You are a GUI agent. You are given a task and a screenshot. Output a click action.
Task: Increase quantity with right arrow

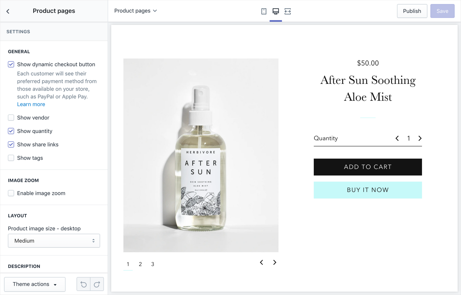pos(420,138)
